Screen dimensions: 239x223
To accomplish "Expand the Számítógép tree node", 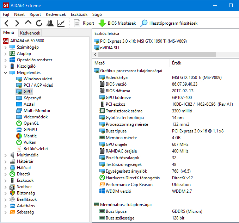I will (x=6, y=48).
